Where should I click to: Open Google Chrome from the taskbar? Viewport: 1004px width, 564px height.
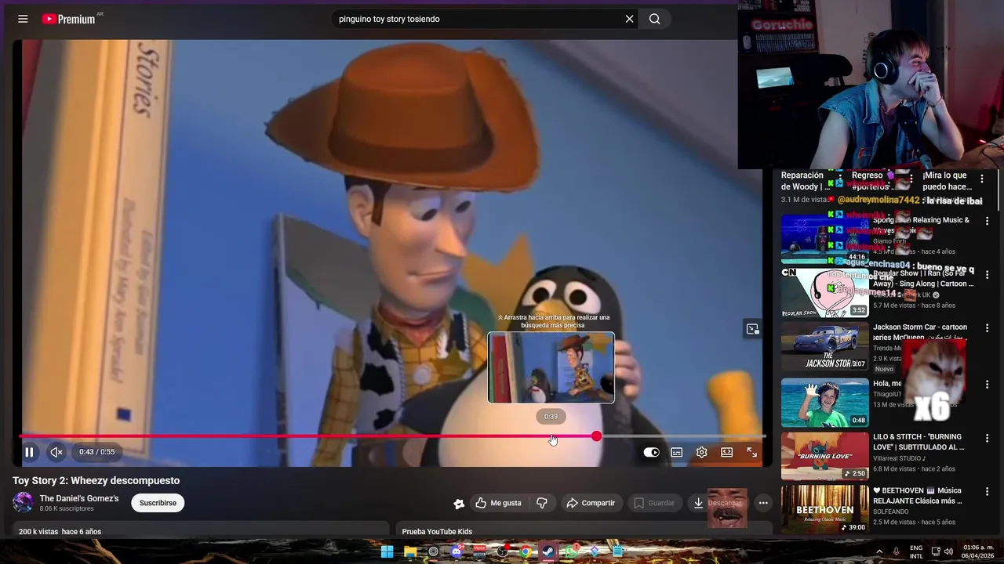point(526,551)
